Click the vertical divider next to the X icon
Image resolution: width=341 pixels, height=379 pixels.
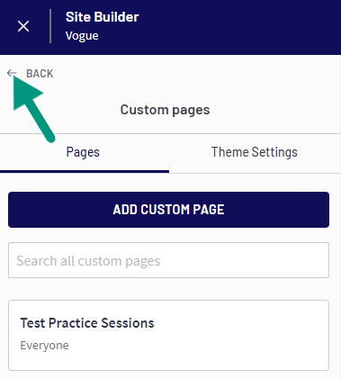tap(50, 26)
